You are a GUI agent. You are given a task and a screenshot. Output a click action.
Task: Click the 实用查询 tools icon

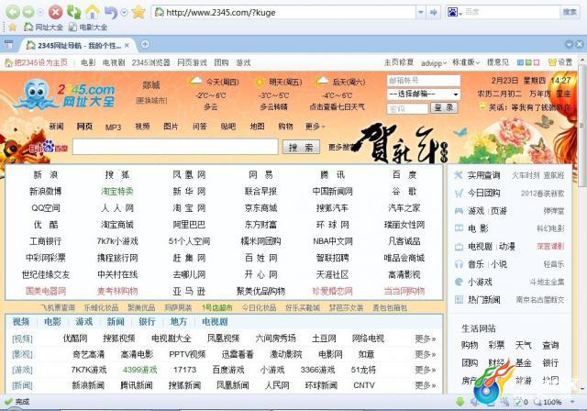tap(459, 175)
